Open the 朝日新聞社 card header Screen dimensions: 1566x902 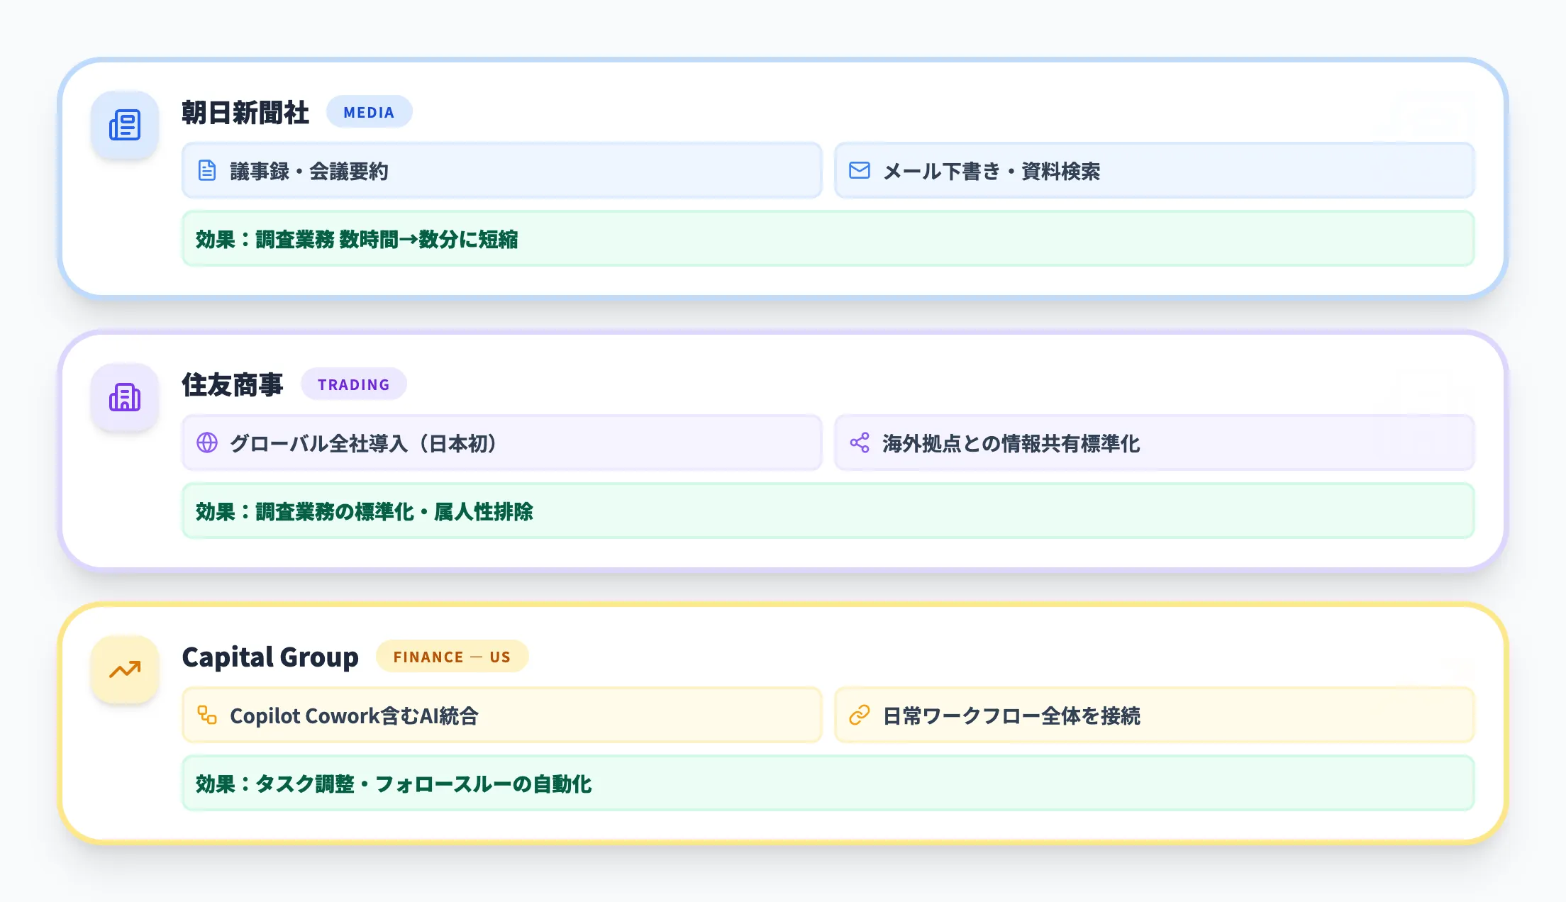pyautogui.click(x=245, y=111)
